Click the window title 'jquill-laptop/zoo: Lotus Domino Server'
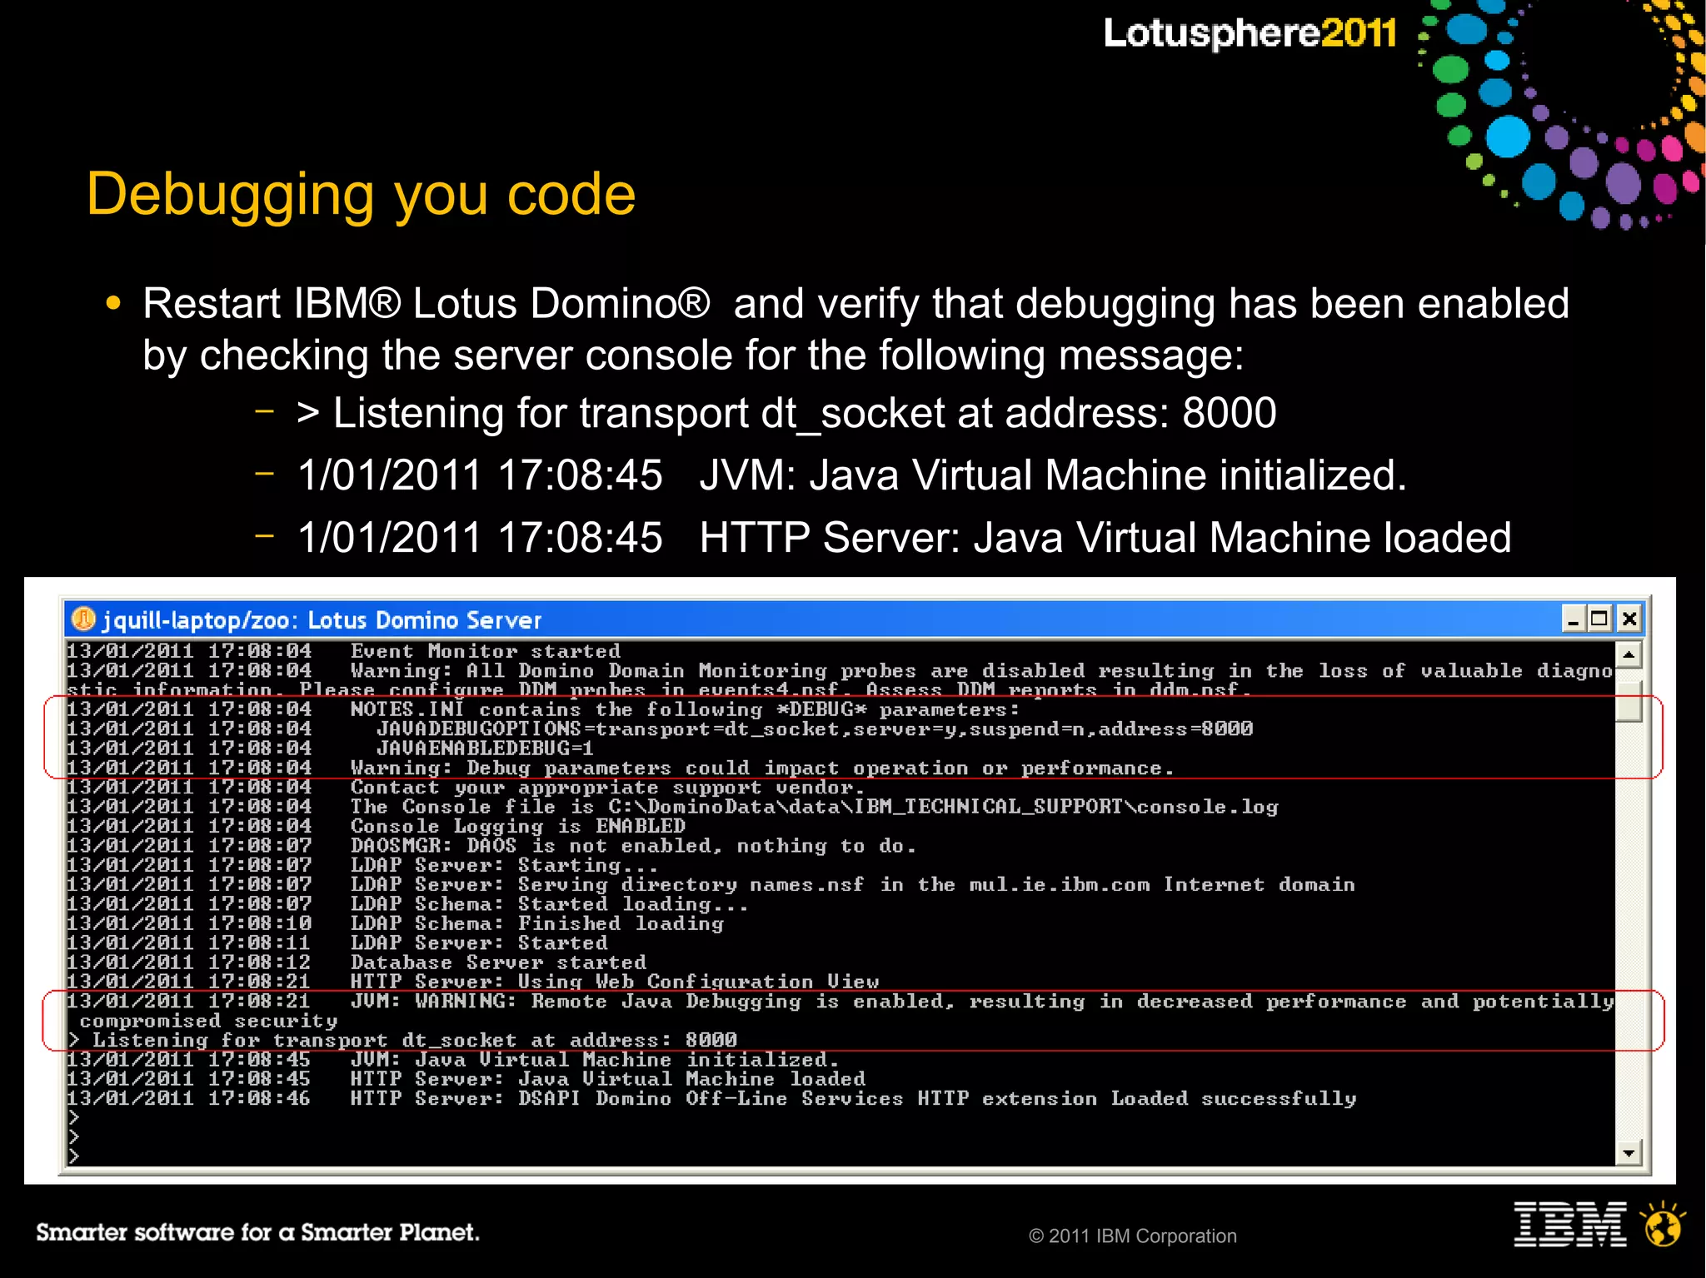1706x1278 pixels. tap(322, 620)
